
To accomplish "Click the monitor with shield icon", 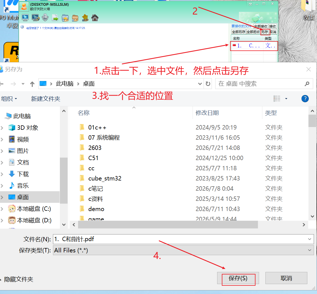I will click(x=35, y=18).
